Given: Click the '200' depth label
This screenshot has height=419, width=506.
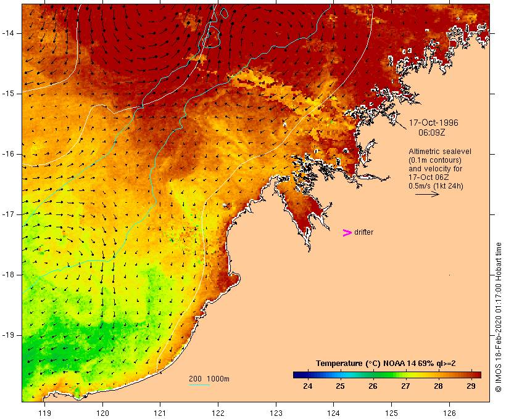Looking at the screenshot, I should click(195, 379).
